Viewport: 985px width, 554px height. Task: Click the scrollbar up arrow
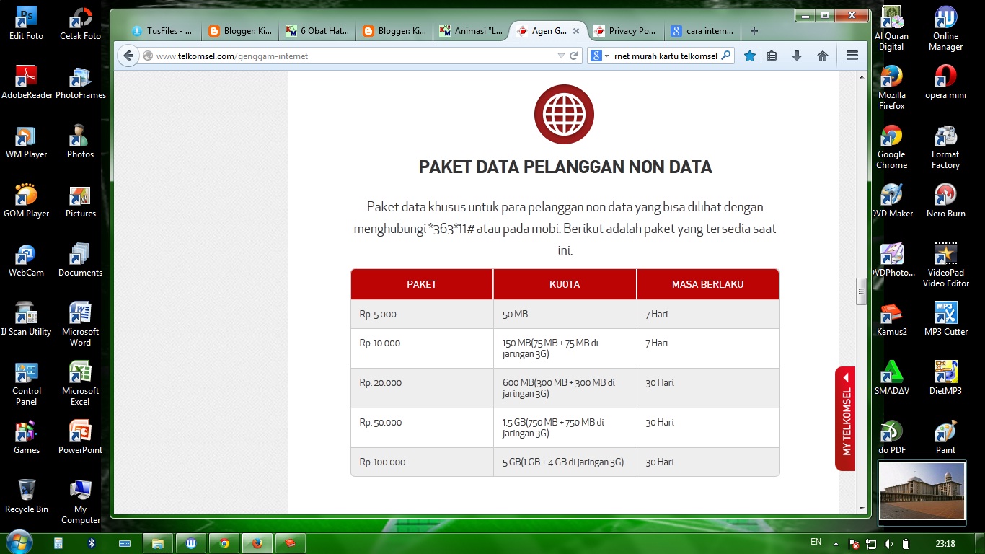[x=861, y=76]
